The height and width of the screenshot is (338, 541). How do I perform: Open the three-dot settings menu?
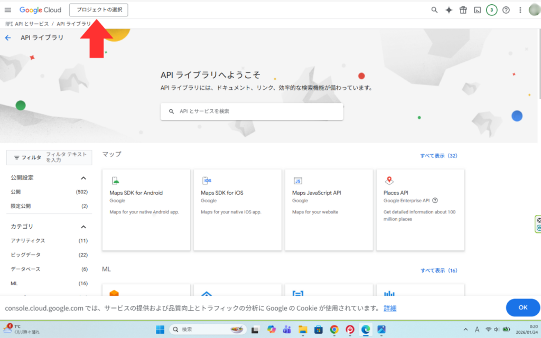pos(520,10)
